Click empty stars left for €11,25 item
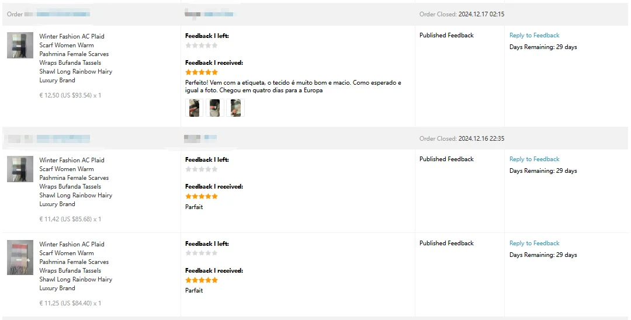Viewport: 631px width, 320px height. (x=201, y=253)
